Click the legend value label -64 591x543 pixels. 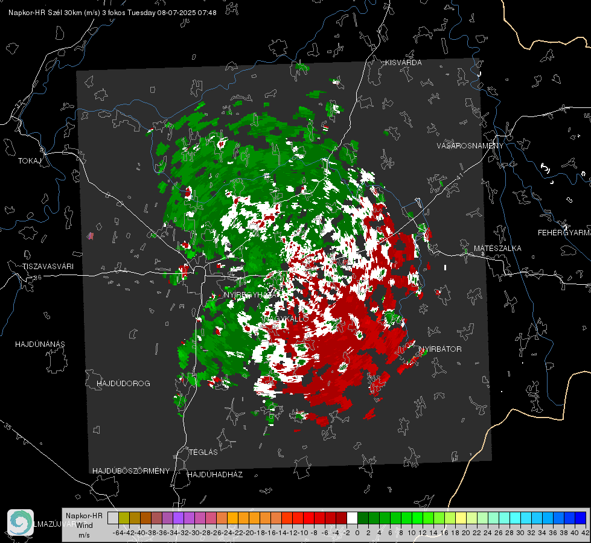point(118,533)
